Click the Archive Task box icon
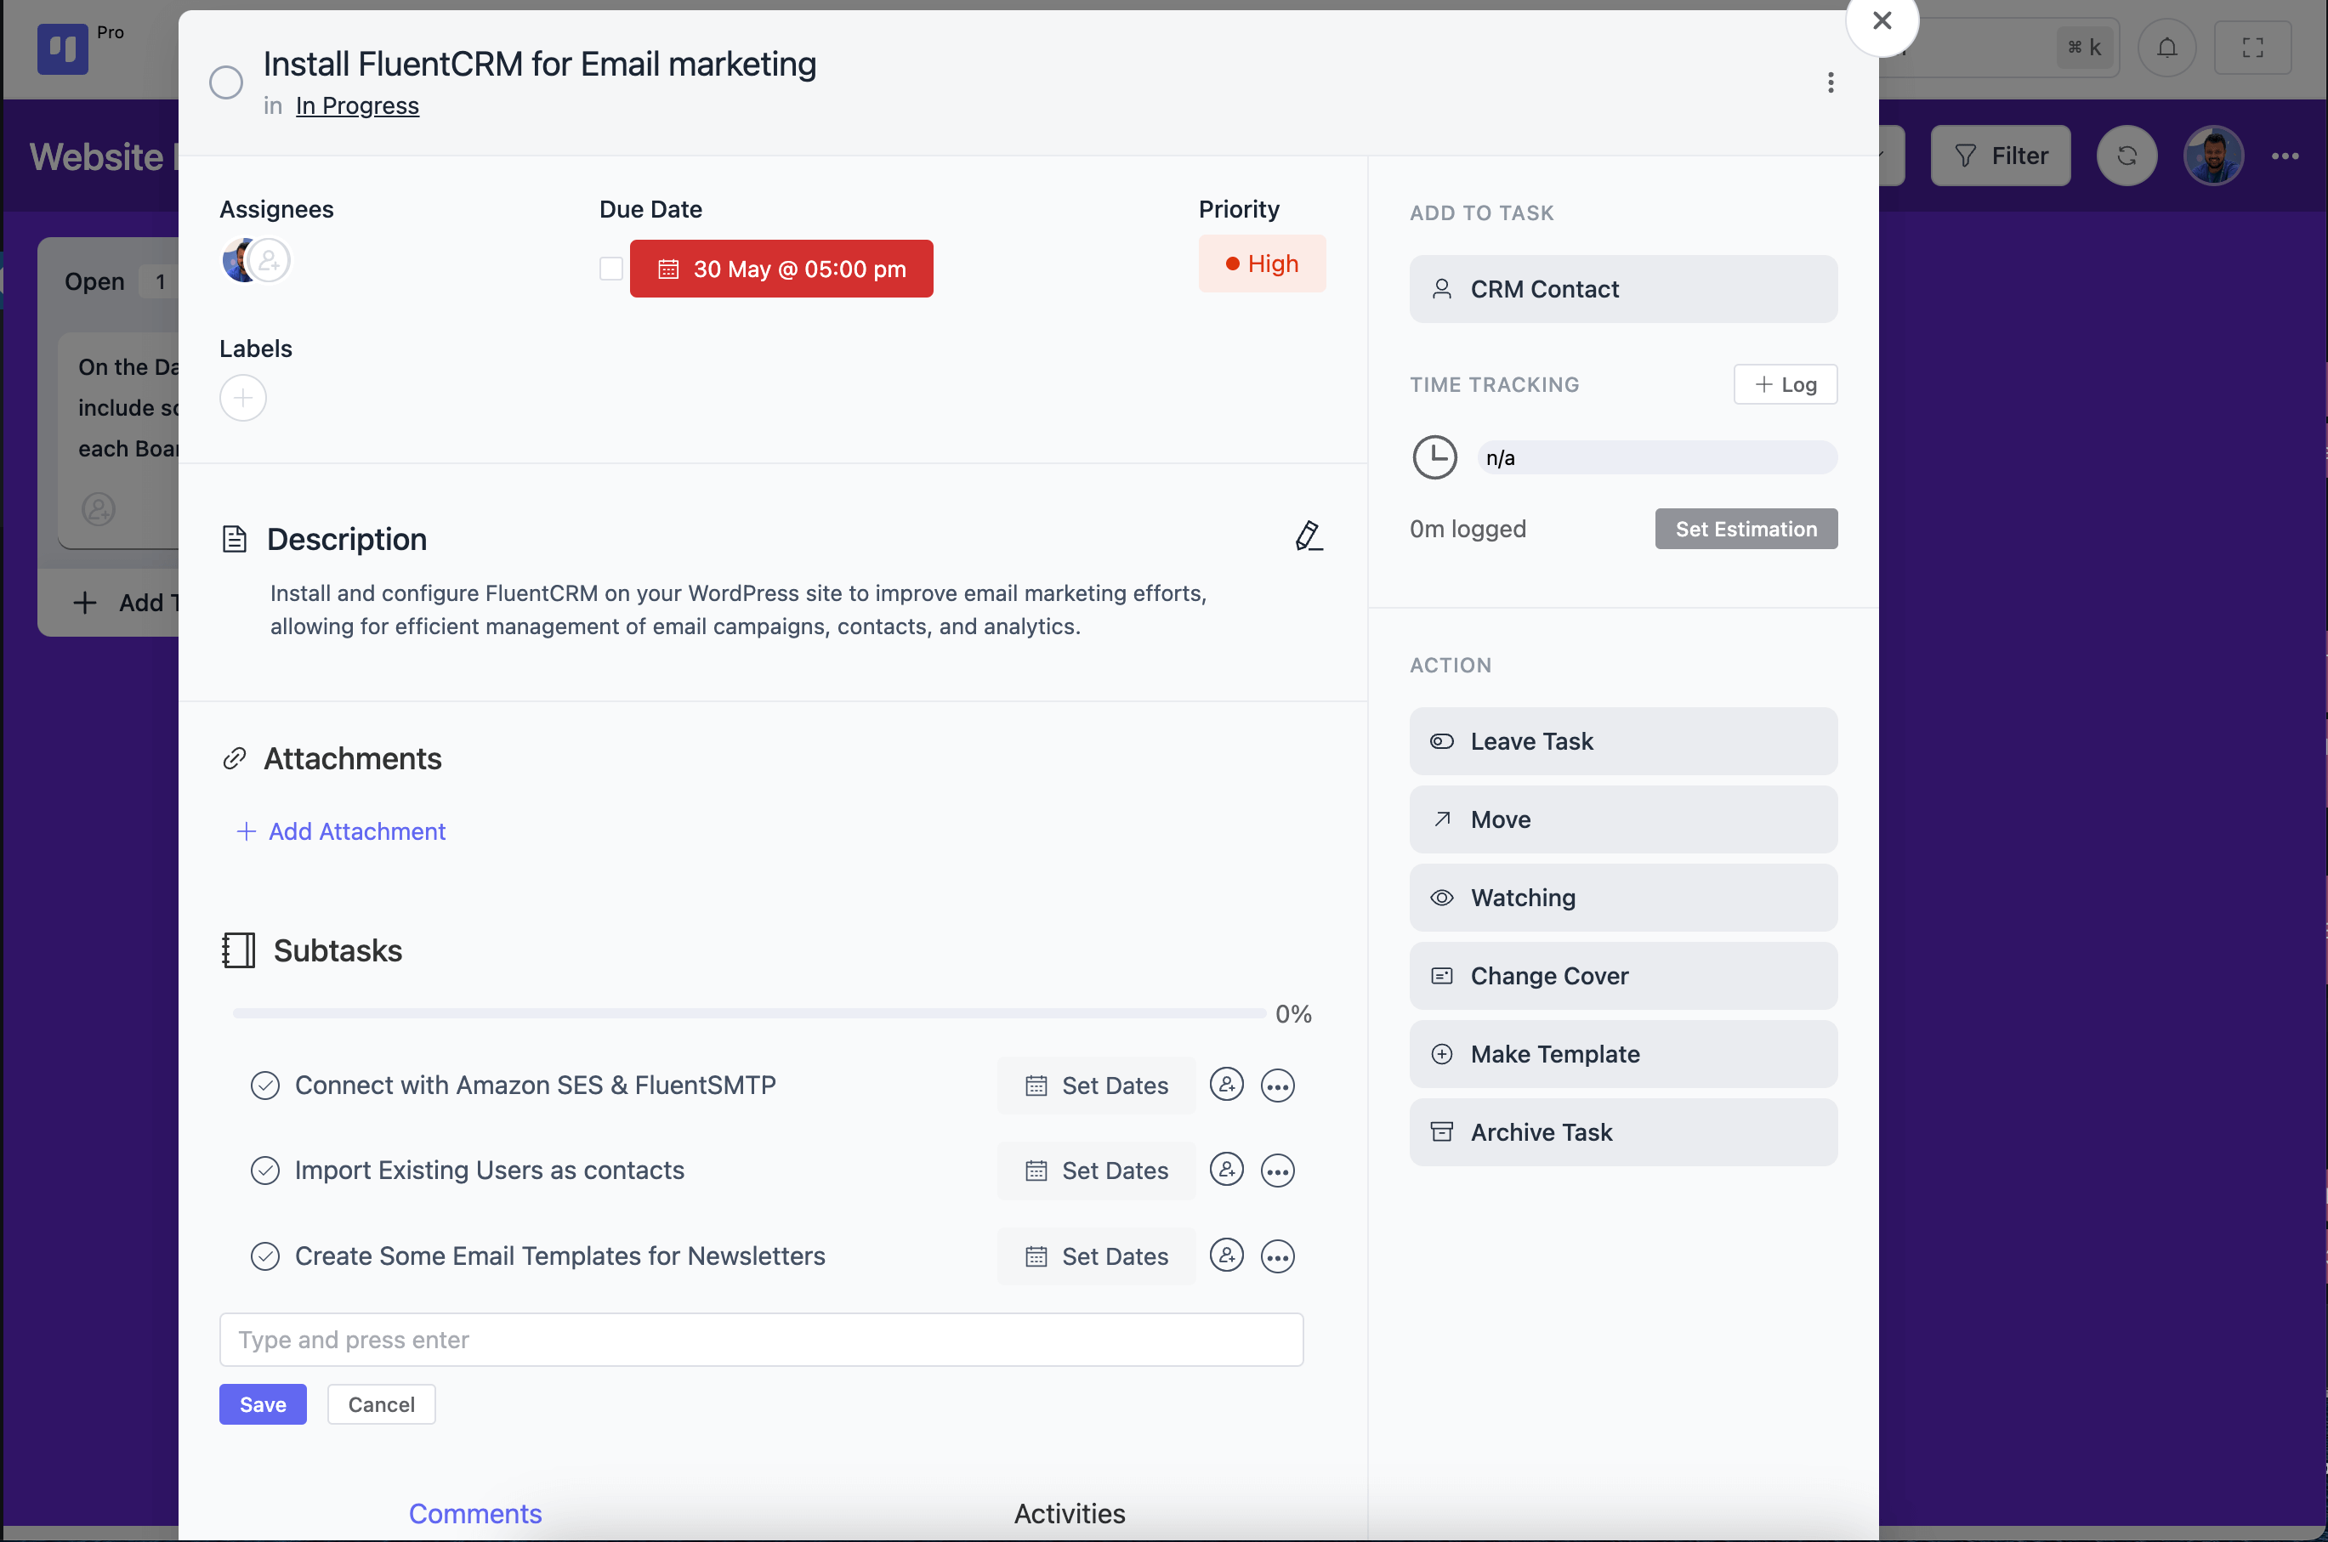2328x1542 pixels. pos(1442,1132)
